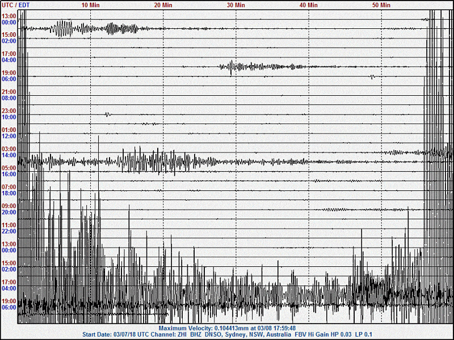Click the small blip near 50 Min
The height and width of the screenshot is (340, 454).
[x=372, y=76]
